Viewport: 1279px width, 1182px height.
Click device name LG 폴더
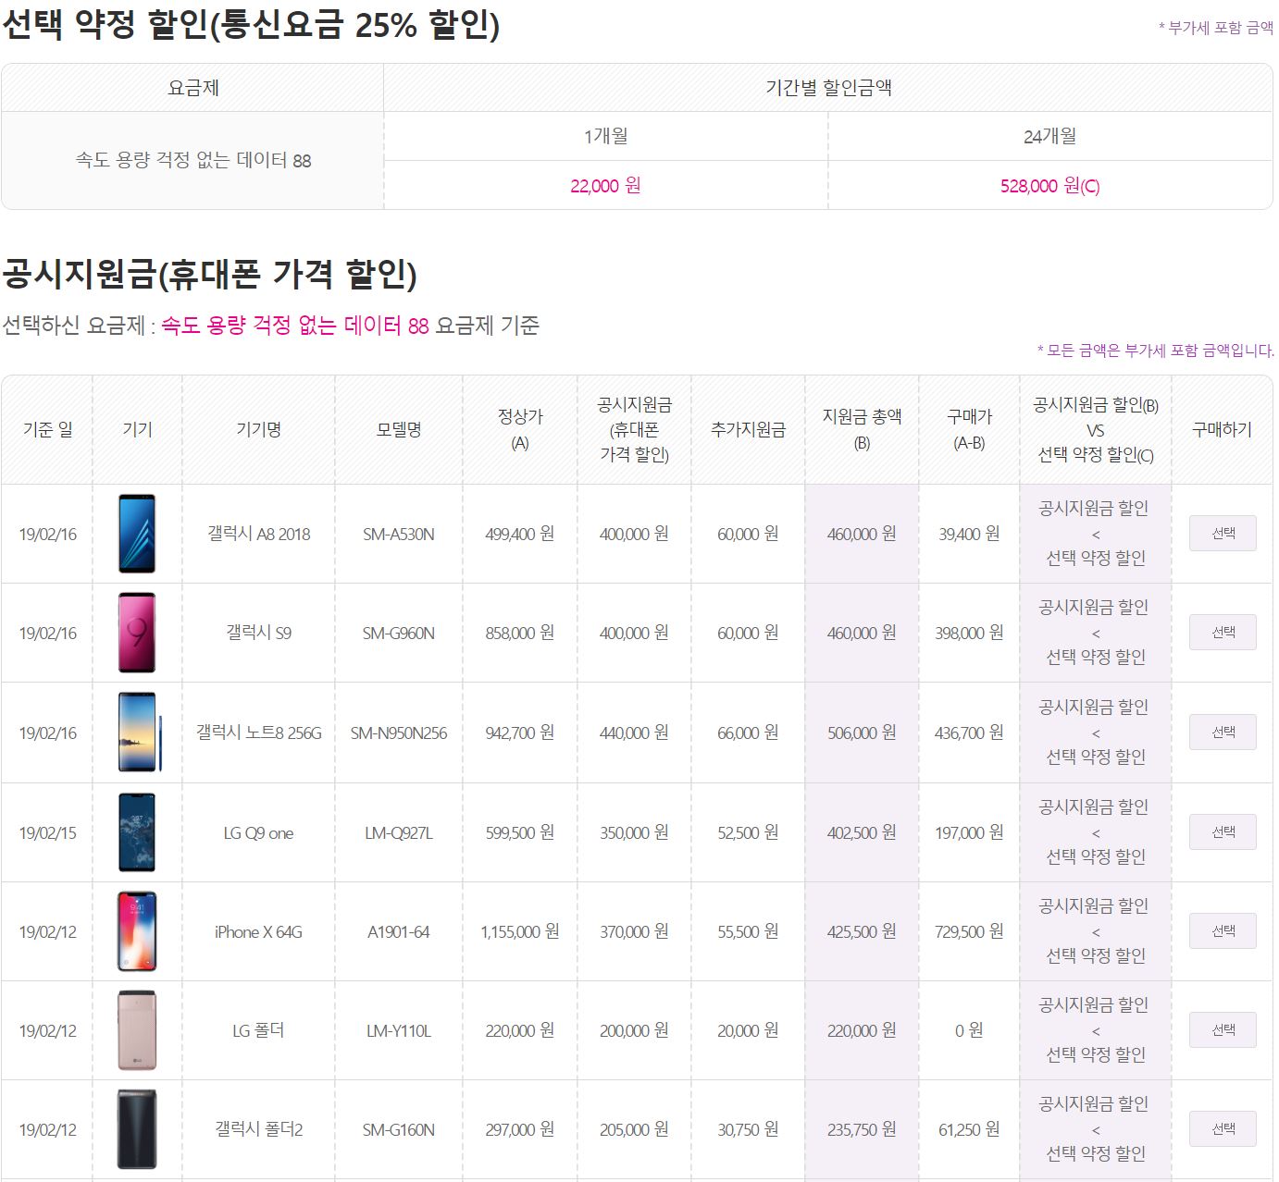[259, 1030]
